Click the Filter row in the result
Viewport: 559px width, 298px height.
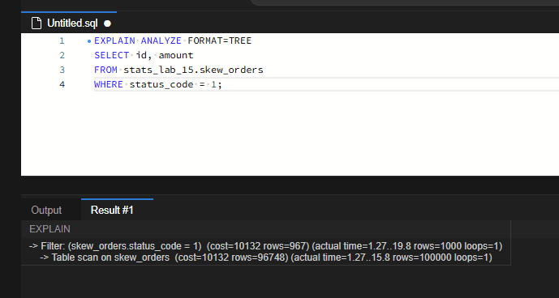click(x=265, y=246)
